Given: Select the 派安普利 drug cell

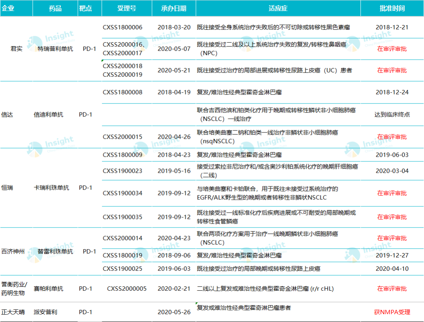Looking at the screenshot, I should click(x=46, y=312).
